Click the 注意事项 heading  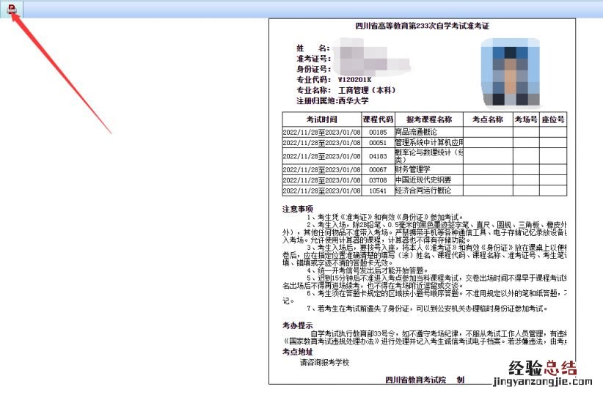(x=298, y=209)
